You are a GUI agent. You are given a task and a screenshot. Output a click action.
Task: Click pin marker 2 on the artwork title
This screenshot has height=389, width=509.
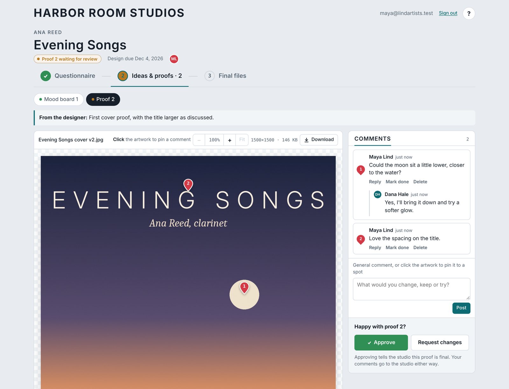[x=188, y=184]
